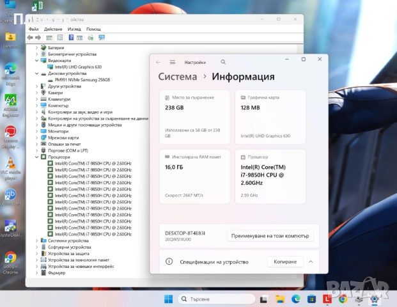Screen dimensions: 397x307
Task: Open File Explorer from the taskbar
Action: point(280,299)
